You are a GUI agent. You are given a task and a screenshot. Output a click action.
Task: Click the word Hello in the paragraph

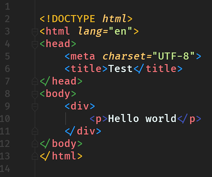coord(123,118)
